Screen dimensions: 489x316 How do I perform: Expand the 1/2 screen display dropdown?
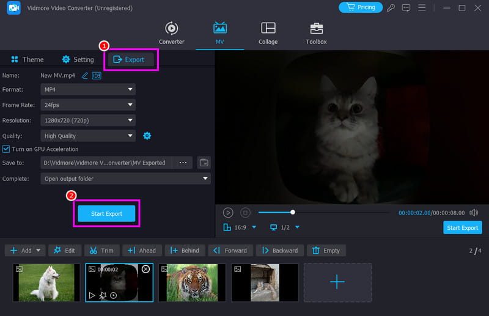297,227
